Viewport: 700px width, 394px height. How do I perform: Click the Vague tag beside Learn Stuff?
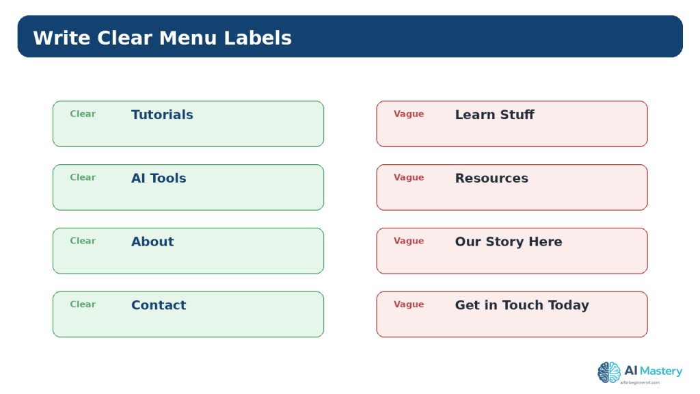coord(409,114)
